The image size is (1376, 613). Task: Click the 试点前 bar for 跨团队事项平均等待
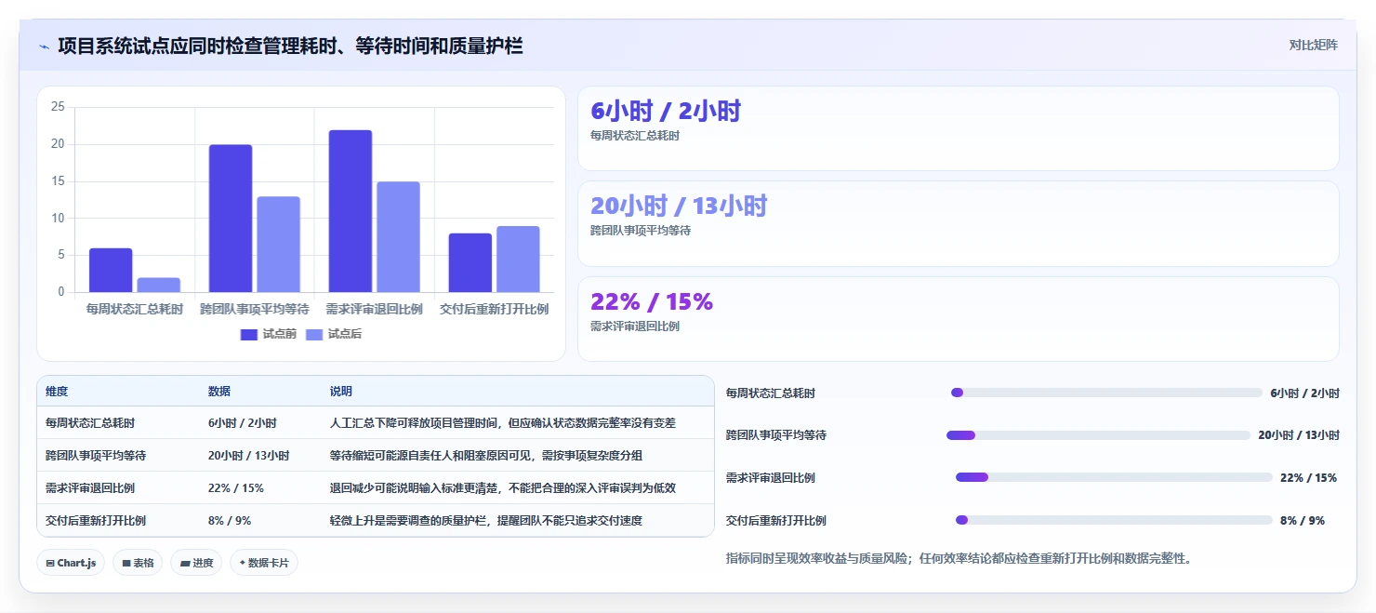pyautogui.click(x=231, y=219)
